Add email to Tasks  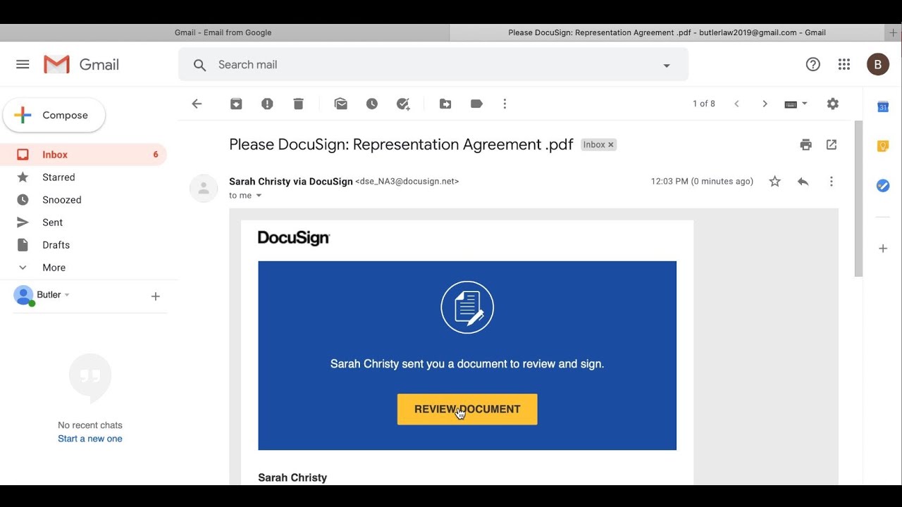point(403,104)
